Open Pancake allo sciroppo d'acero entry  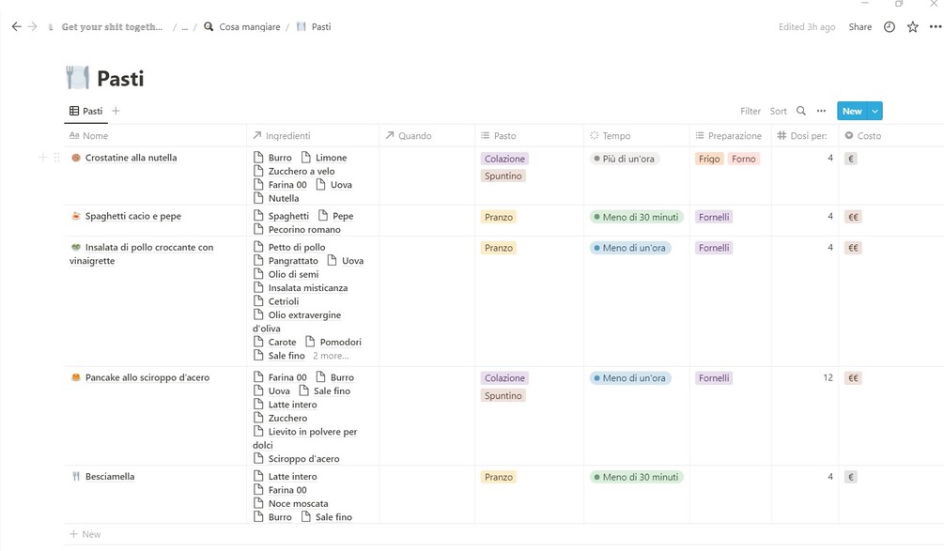[x=147, y=377]
